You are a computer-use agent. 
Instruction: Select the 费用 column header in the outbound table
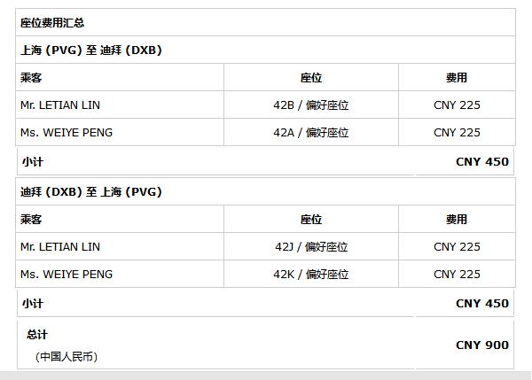pyautogui.click(x=457, y=78)
